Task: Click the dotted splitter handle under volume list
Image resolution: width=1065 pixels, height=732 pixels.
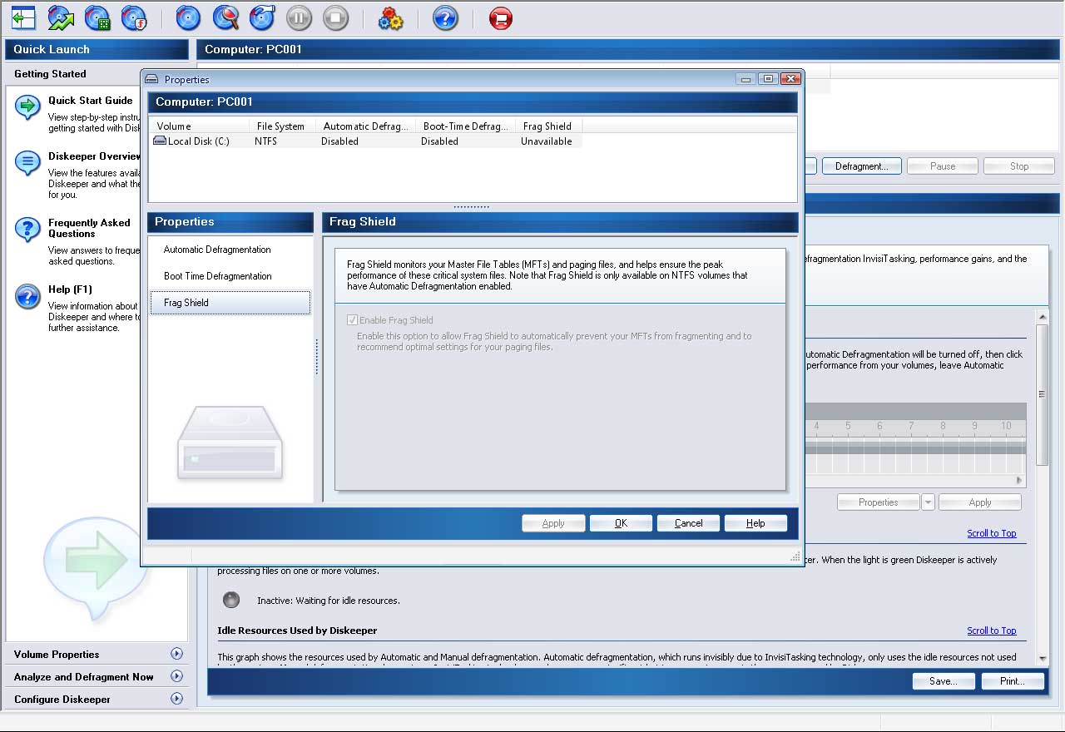Action: (x=472, y=206)
